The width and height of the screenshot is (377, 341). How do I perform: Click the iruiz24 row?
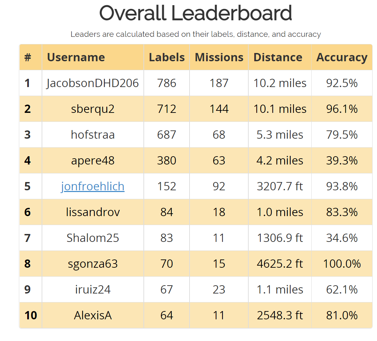[x=93, y=289]
